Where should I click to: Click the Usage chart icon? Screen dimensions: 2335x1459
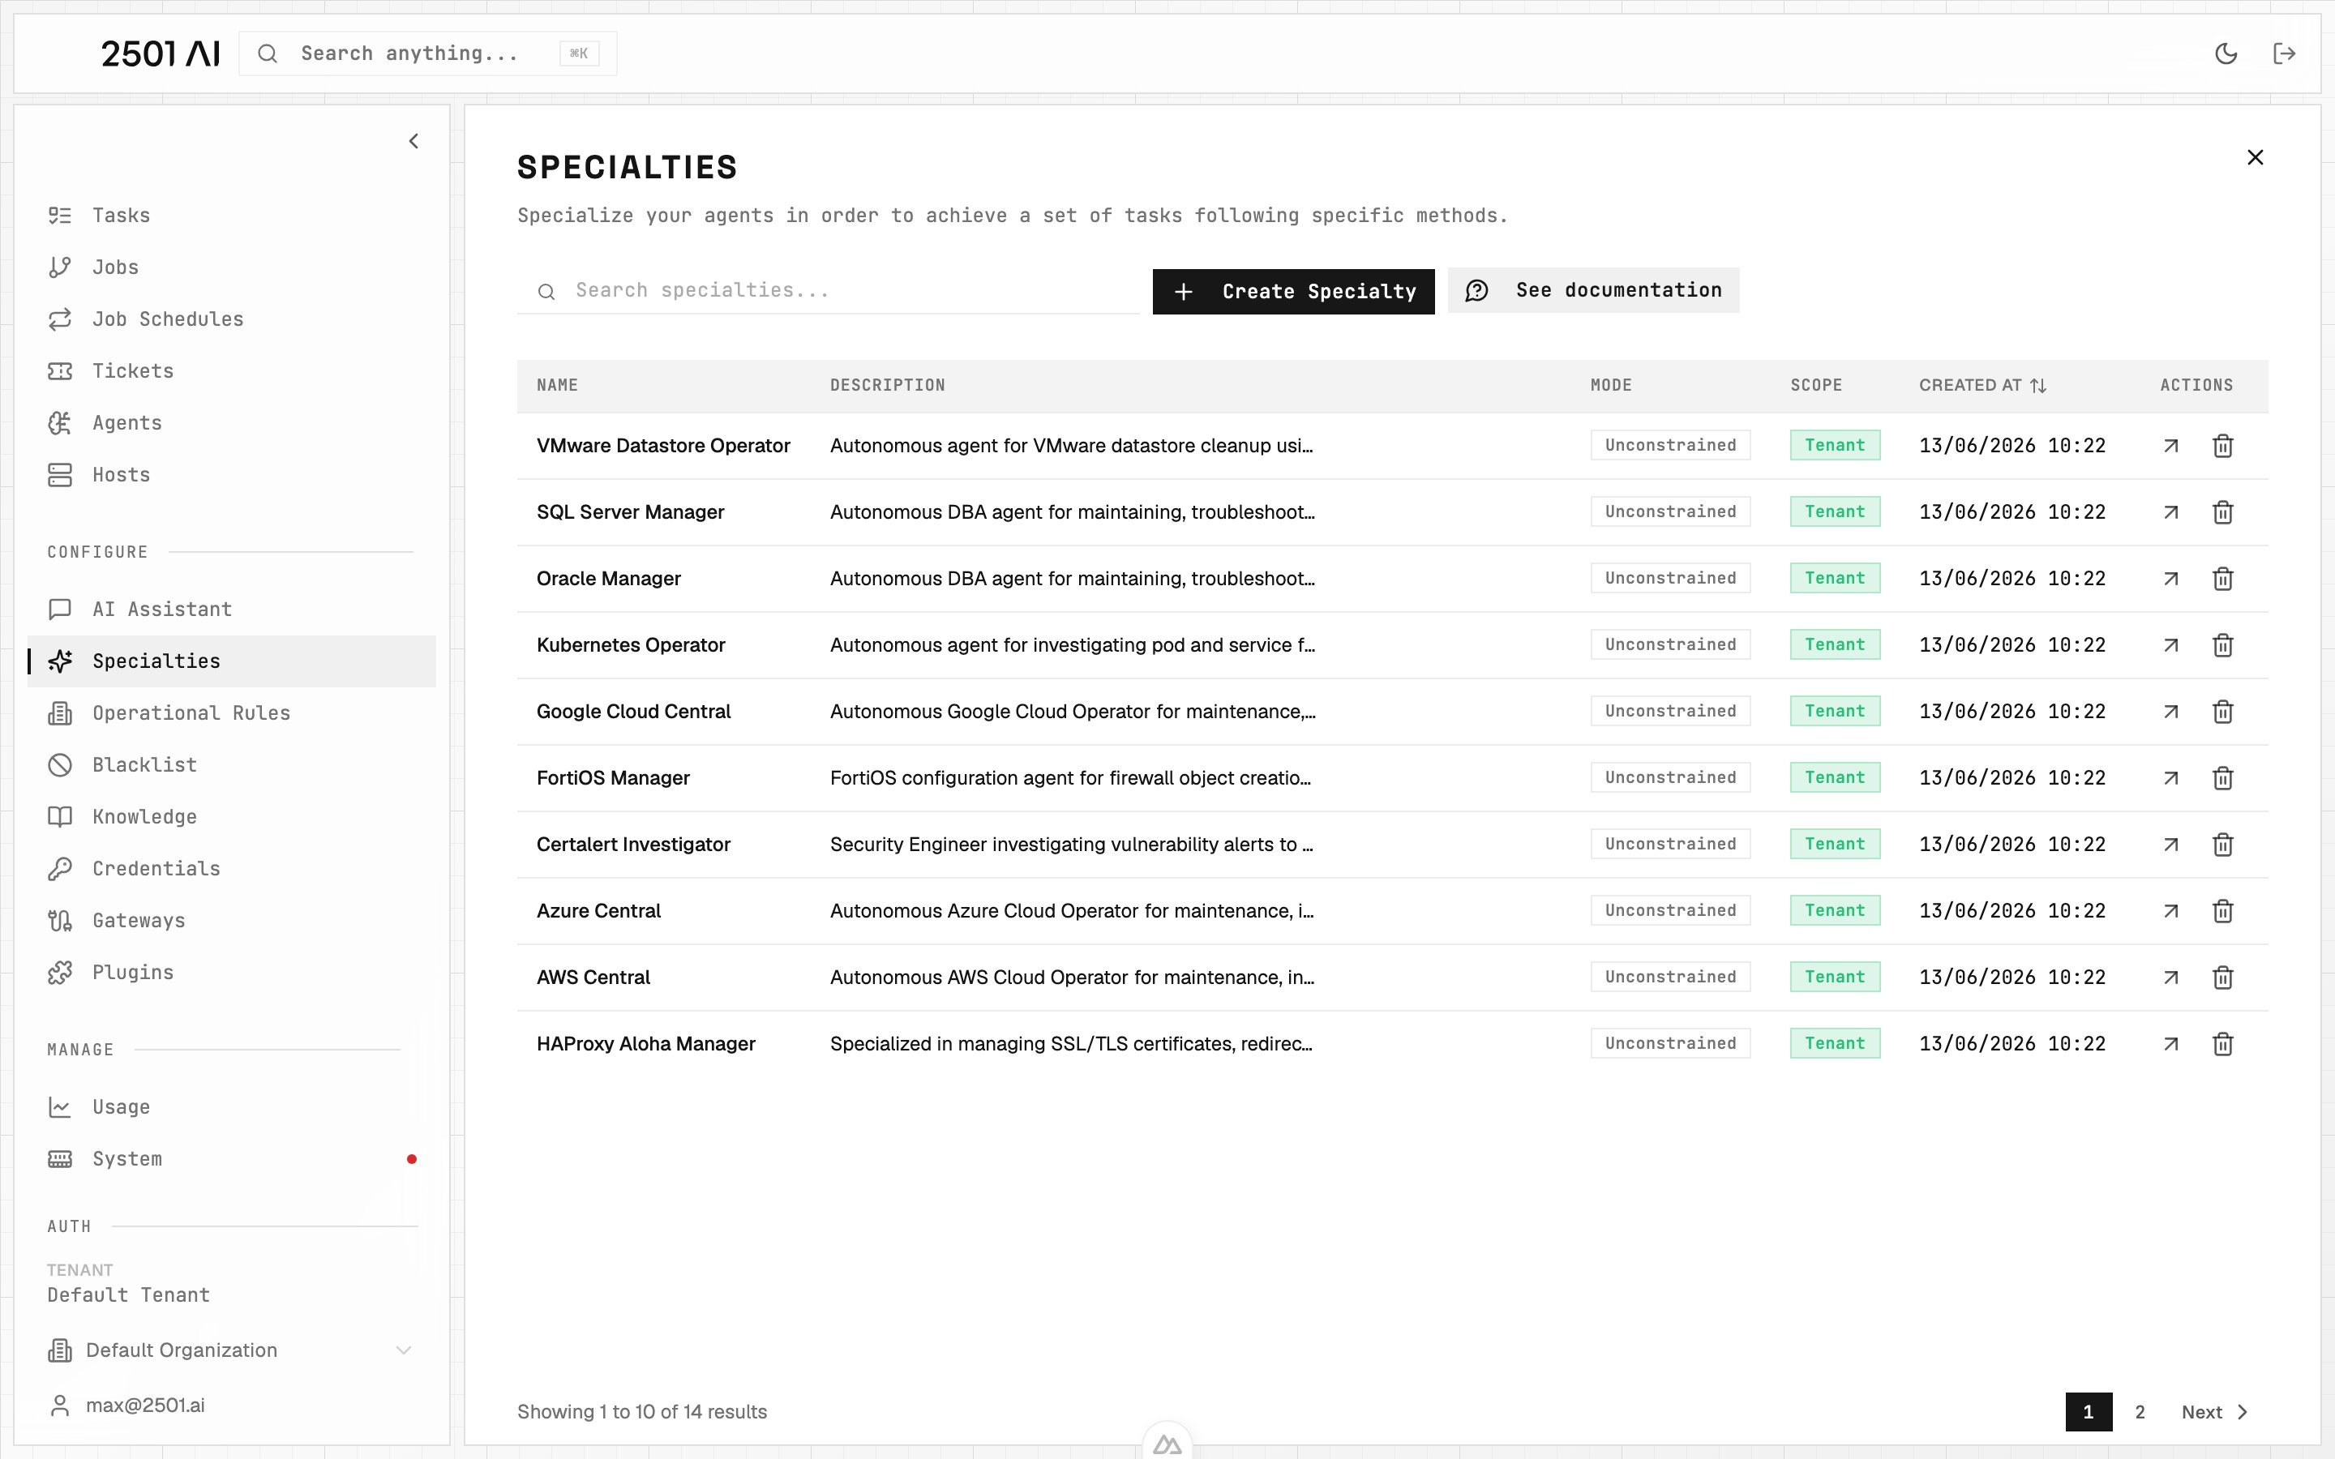pyautogui.click(x=60, y=1106)
